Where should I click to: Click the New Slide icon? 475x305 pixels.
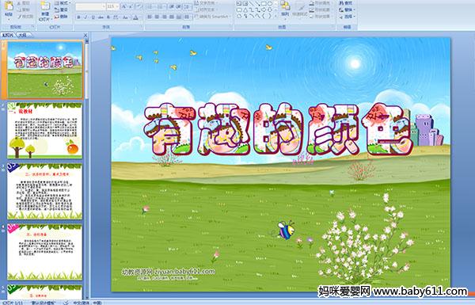point(45,10)
